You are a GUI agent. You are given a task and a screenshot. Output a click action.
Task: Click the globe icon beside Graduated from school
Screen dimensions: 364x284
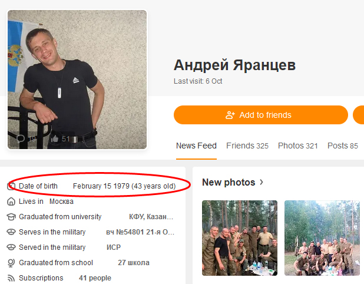11,263
